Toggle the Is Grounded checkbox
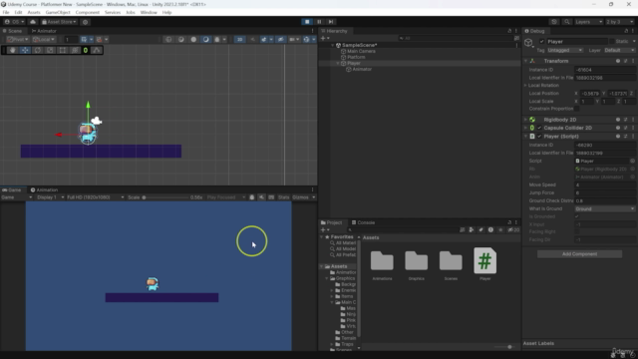This screenshot has height=359, width=638. (x=577, y=216)
